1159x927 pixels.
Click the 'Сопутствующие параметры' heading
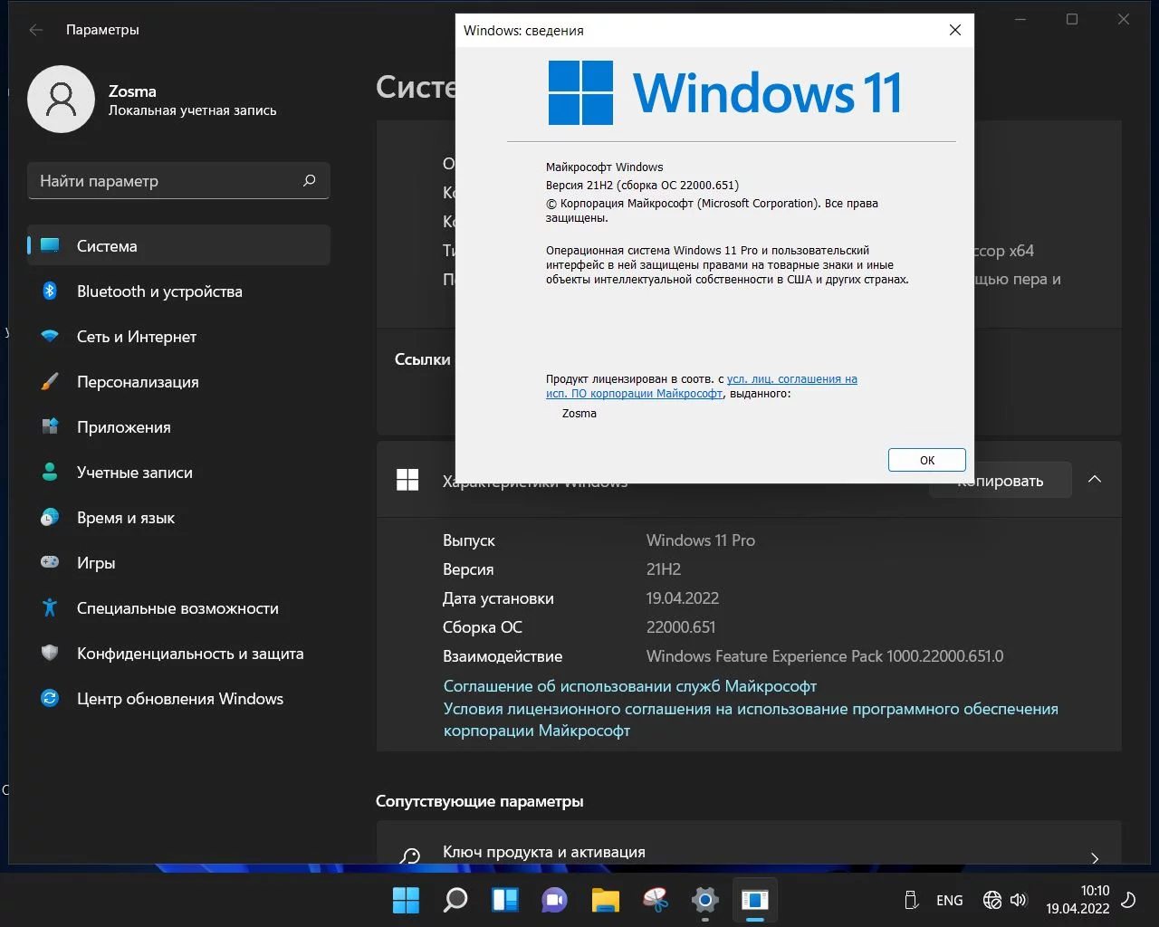pos(480,801)
